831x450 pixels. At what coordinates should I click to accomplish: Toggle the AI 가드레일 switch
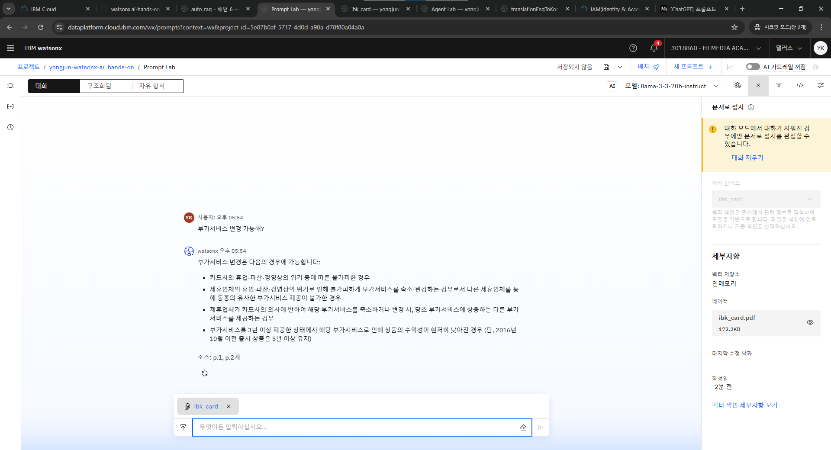(x=753, y=67)
